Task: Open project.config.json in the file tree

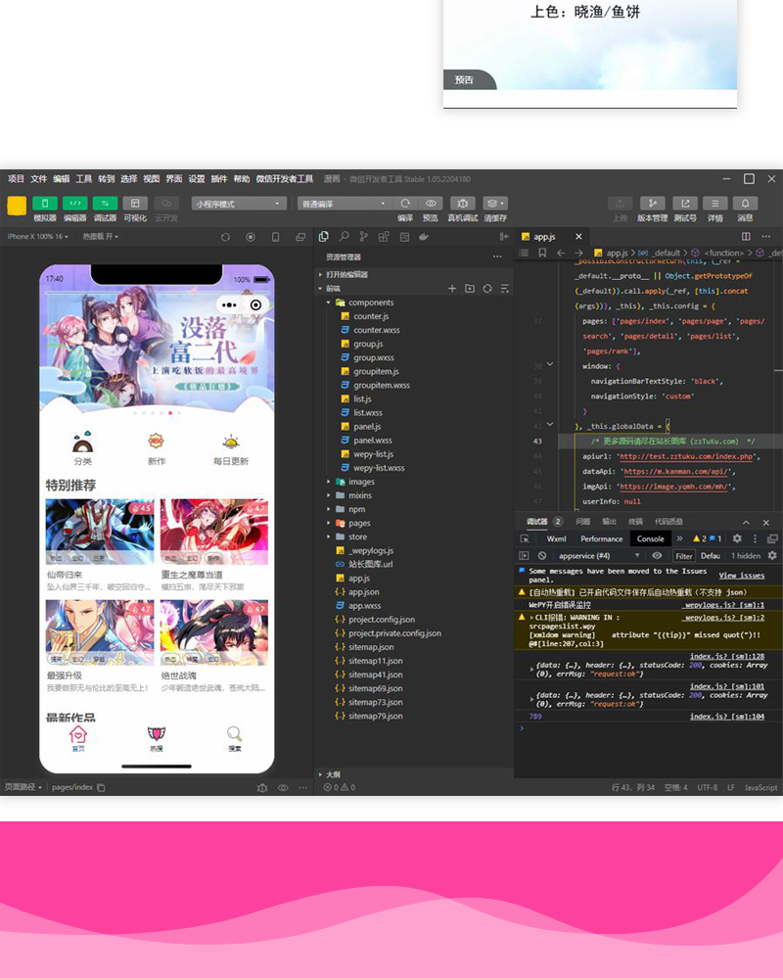Action: pyautogui.click(x=382, y=620)
